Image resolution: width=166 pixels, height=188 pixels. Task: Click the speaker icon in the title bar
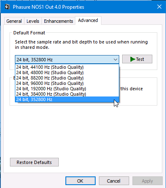[7, 7]
